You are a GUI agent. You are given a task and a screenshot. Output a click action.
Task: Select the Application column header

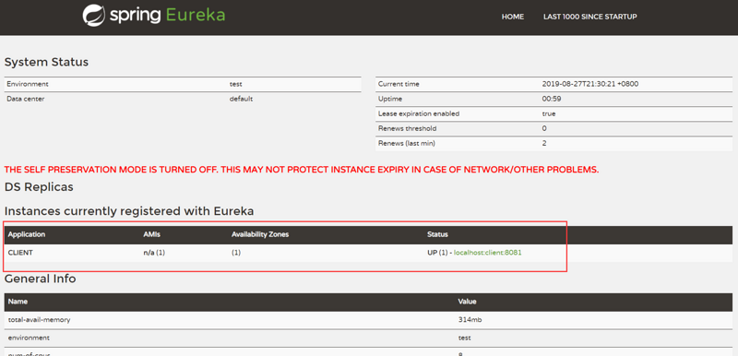tap(27, 234)
